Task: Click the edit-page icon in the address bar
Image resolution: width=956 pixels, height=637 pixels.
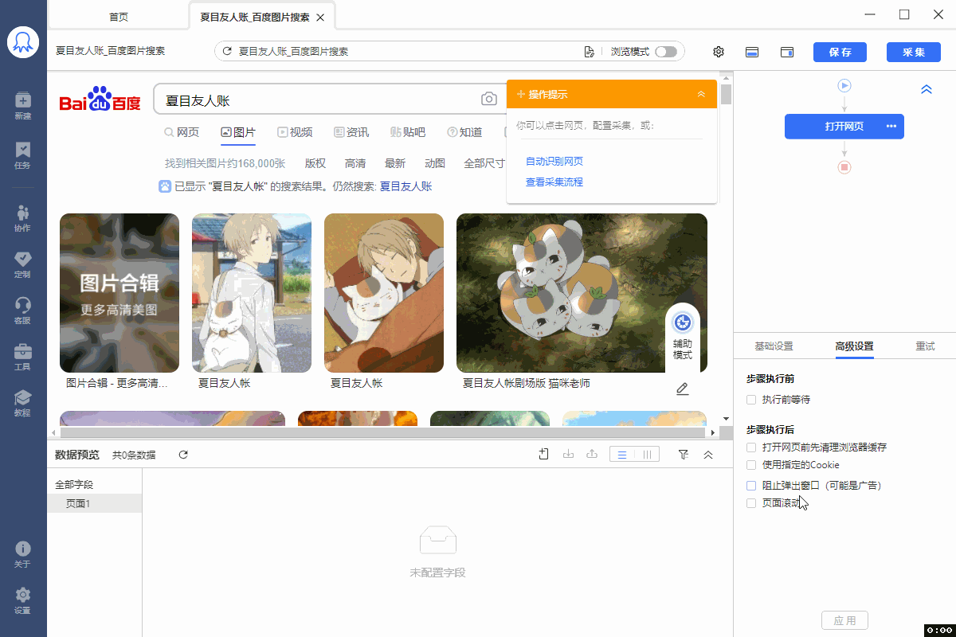Action: pyautogui.click(x=589, y=52)
